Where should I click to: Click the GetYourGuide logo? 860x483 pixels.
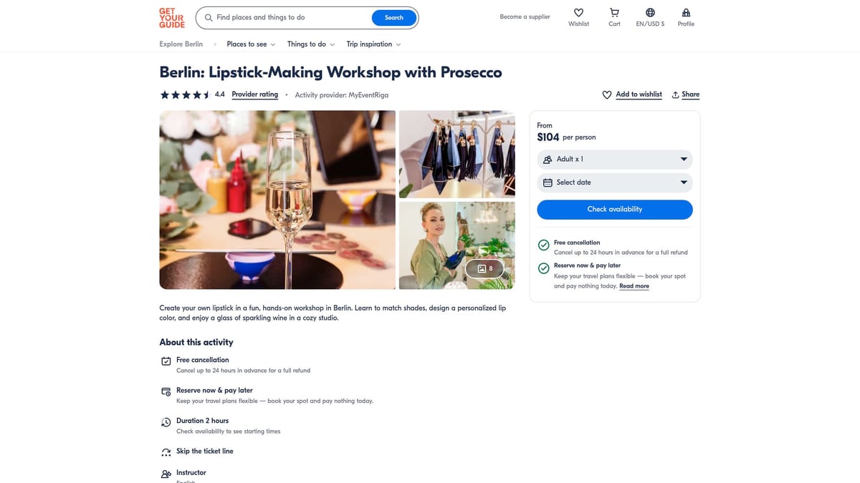coord(172,18)
